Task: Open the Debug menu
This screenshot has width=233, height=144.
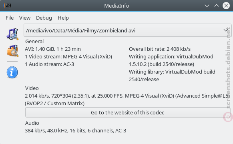Action: 44,18
